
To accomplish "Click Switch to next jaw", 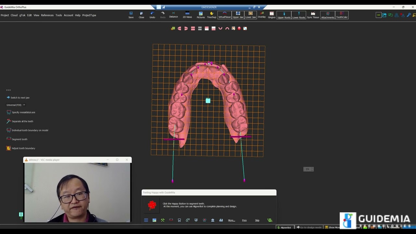I will [x=18, y=97].
